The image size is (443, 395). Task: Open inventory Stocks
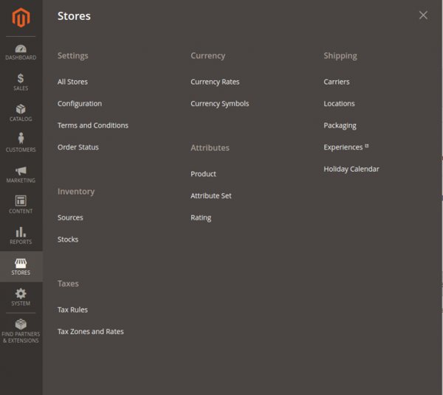point(68,240)
